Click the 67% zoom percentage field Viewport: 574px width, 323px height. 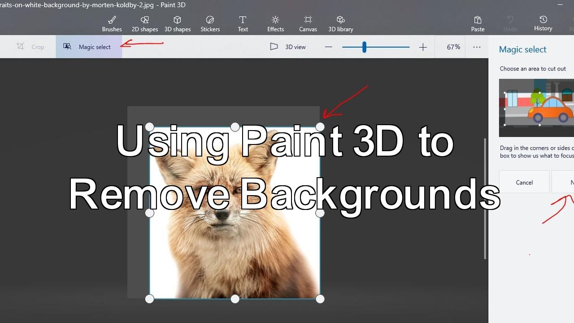coord(453,47)
